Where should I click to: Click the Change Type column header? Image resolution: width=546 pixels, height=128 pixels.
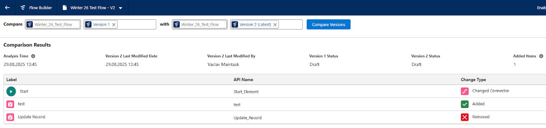[x=473, y=79]
